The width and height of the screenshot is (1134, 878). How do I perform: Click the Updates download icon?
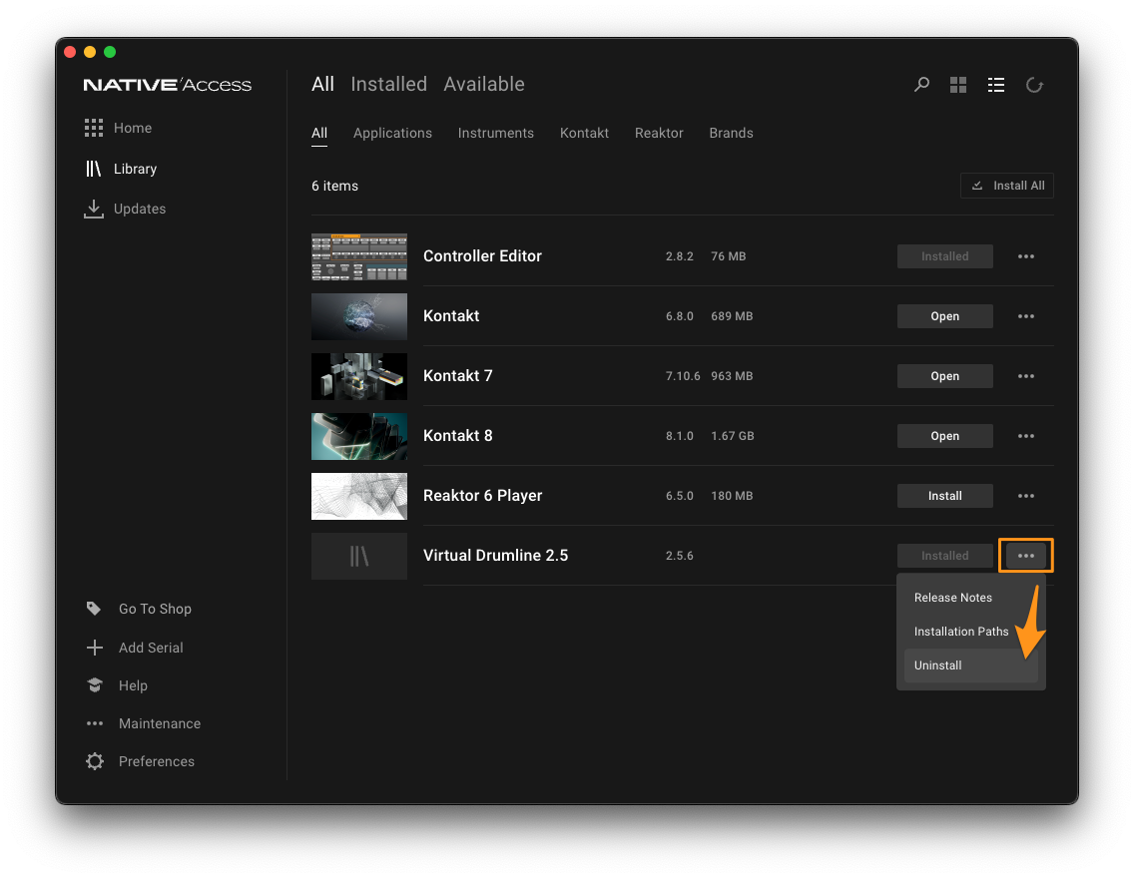coord(93,209)
